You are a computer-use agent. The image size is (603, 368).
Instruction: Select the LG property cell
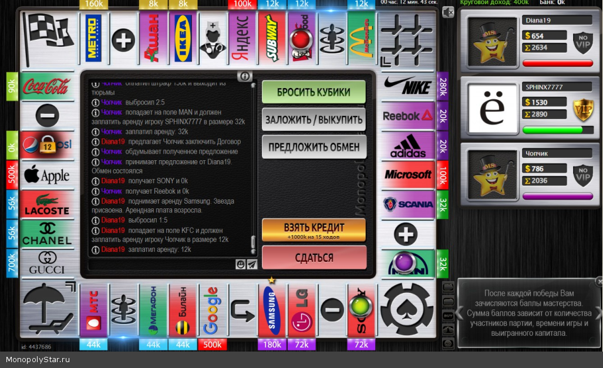[x=302, y=310]
